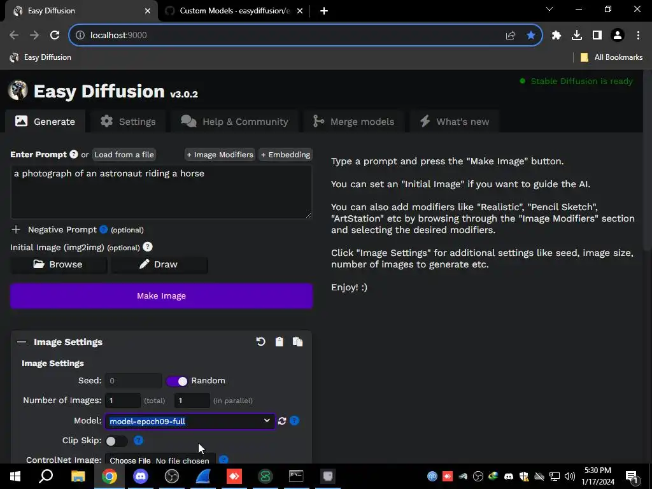Image resolution: width=652 pixels, height=489 pixels.
Task: Click the Seed input field
Action: (133, 381)
